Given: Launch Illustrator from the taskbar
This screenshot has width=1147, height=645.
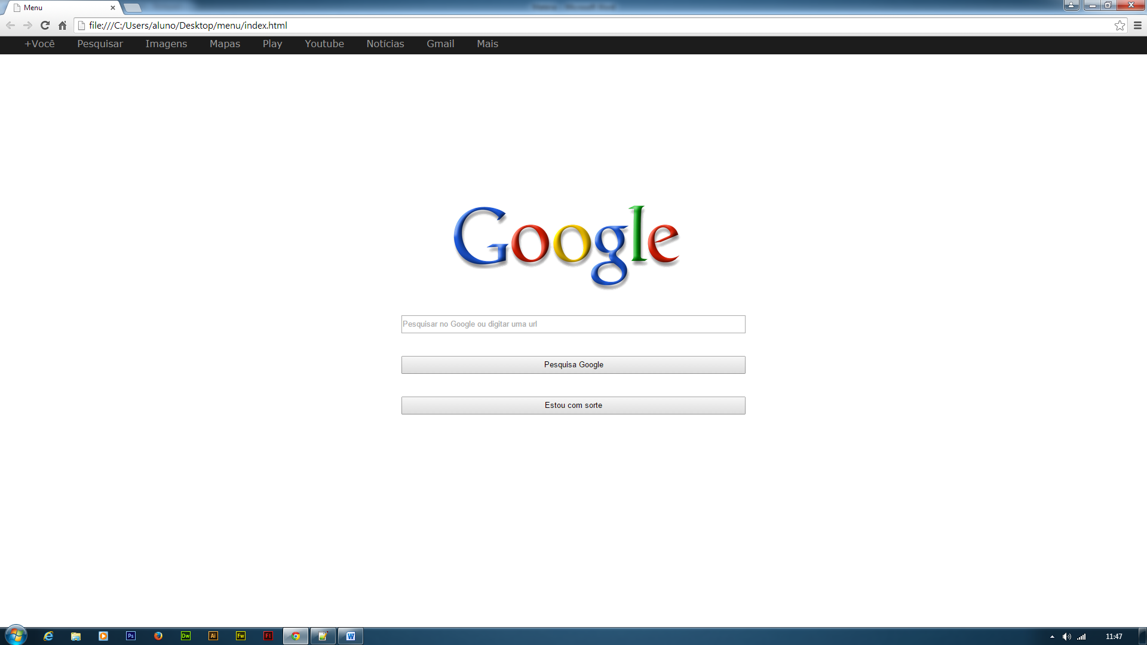Looking at the screenshot, I should 213,636.
